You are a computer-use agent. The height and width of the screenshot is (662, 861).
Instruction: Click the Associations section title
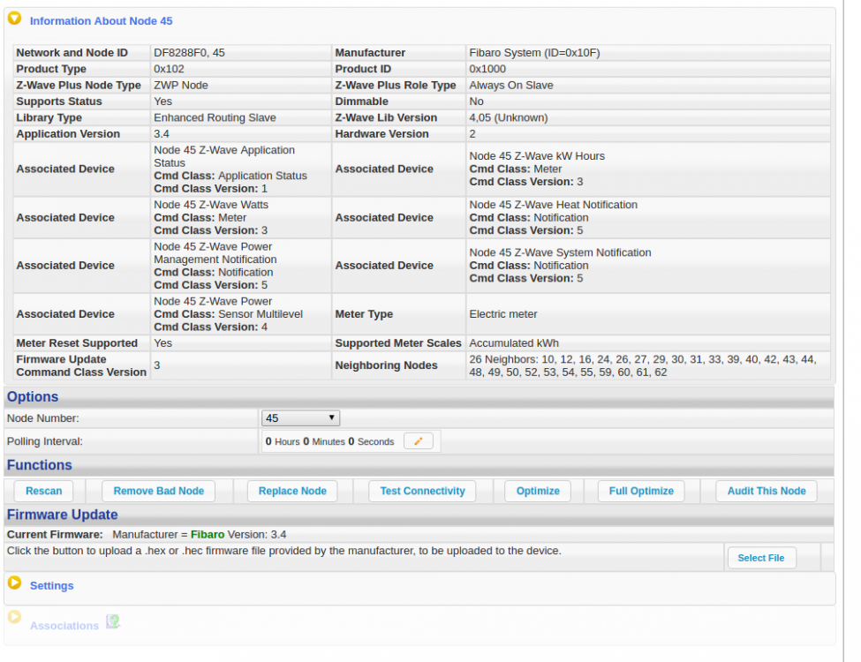tap(64, 626)
